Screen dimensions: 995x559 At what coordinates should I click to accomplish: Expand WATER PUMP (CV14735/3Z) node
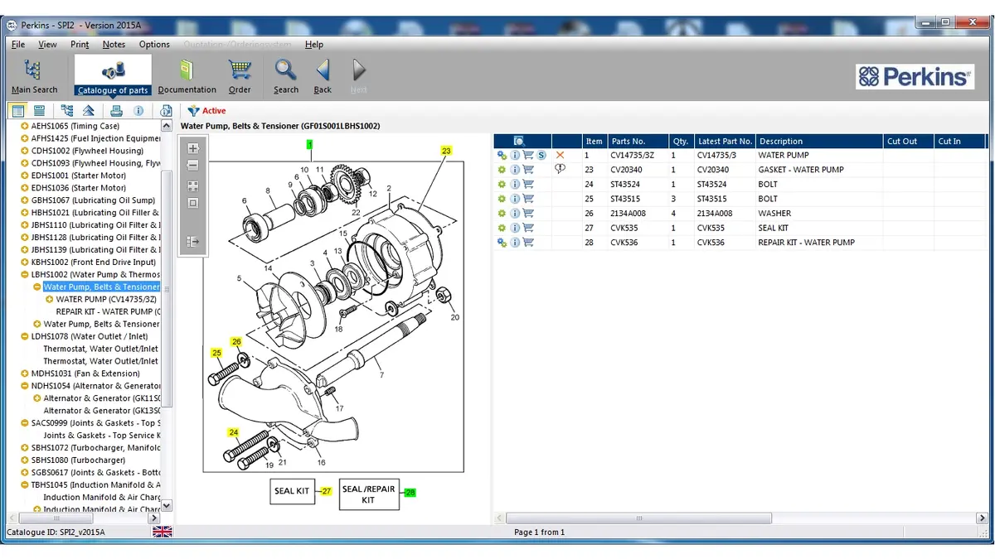[x=50, y=300]
